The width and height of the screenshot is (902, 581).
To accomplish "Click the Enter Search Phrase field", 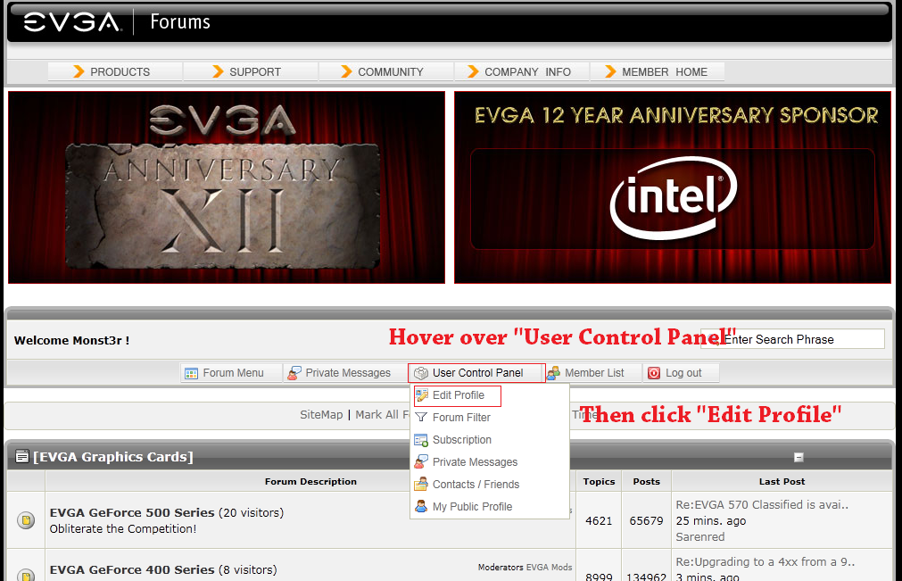I will click(801, 339).
